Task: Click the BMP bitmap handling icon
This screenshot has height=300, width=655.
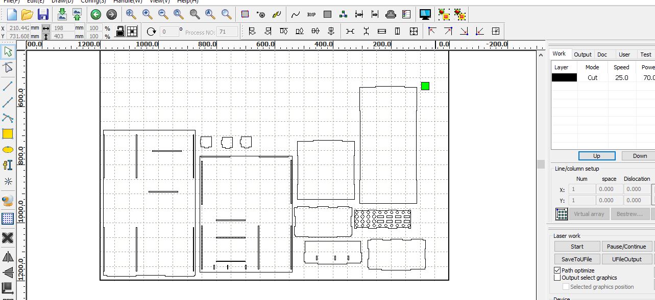Action: pyautogui.click(x=311, y=14)
